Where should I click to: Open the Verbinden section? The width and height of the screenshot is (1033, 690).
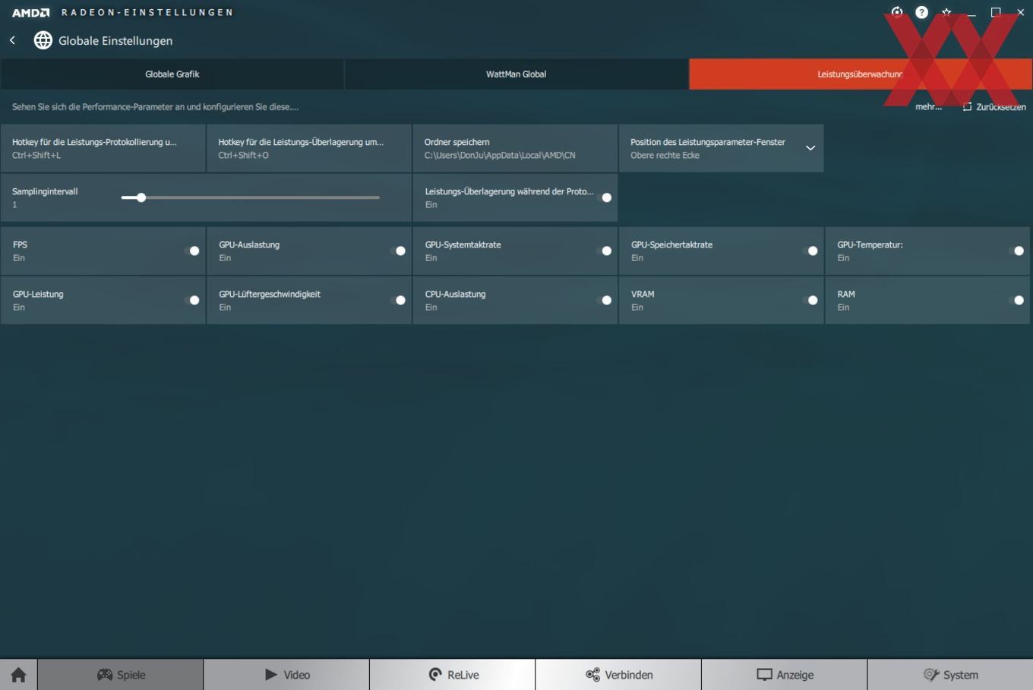pyautogui.click(x=618, y=675)
